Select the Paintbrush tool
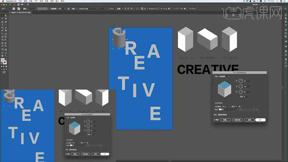The image size is (288, 162). coord(6,28)
